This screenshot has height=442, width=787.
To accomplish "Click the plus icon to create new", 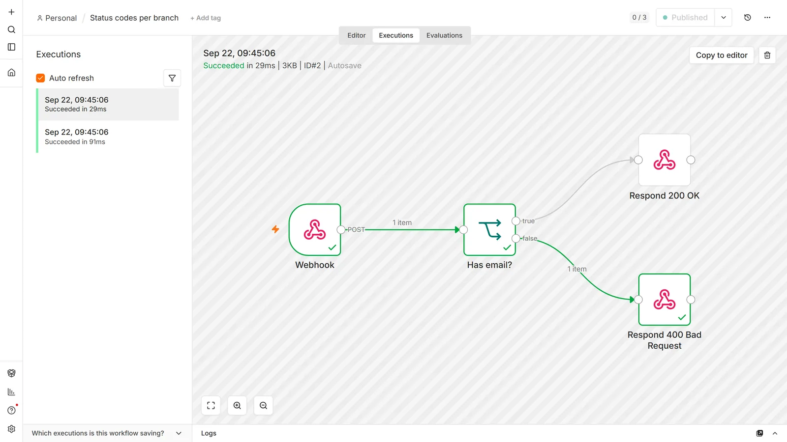I will (11, 12).
